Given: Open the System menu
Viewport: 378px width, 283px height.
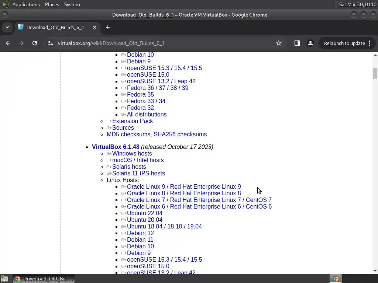Looking at the screenshot, I should click(x=72, y=4).
